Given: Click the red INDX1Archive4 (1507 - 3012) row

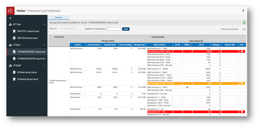Looking at the screenshot, I should (196, 51).
